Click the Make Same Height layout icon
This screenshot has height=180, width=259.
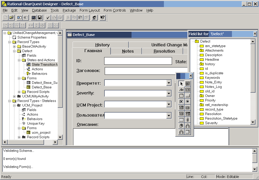pyautogui.click(x=36, y=25)
